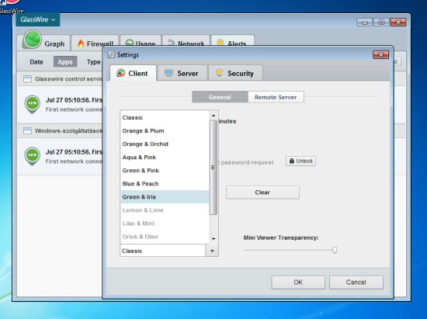The width and height of the screenshot is (427, 319).
Task: Click the Windows-szolgáltatások app window icon
Action: click(27, 130)
